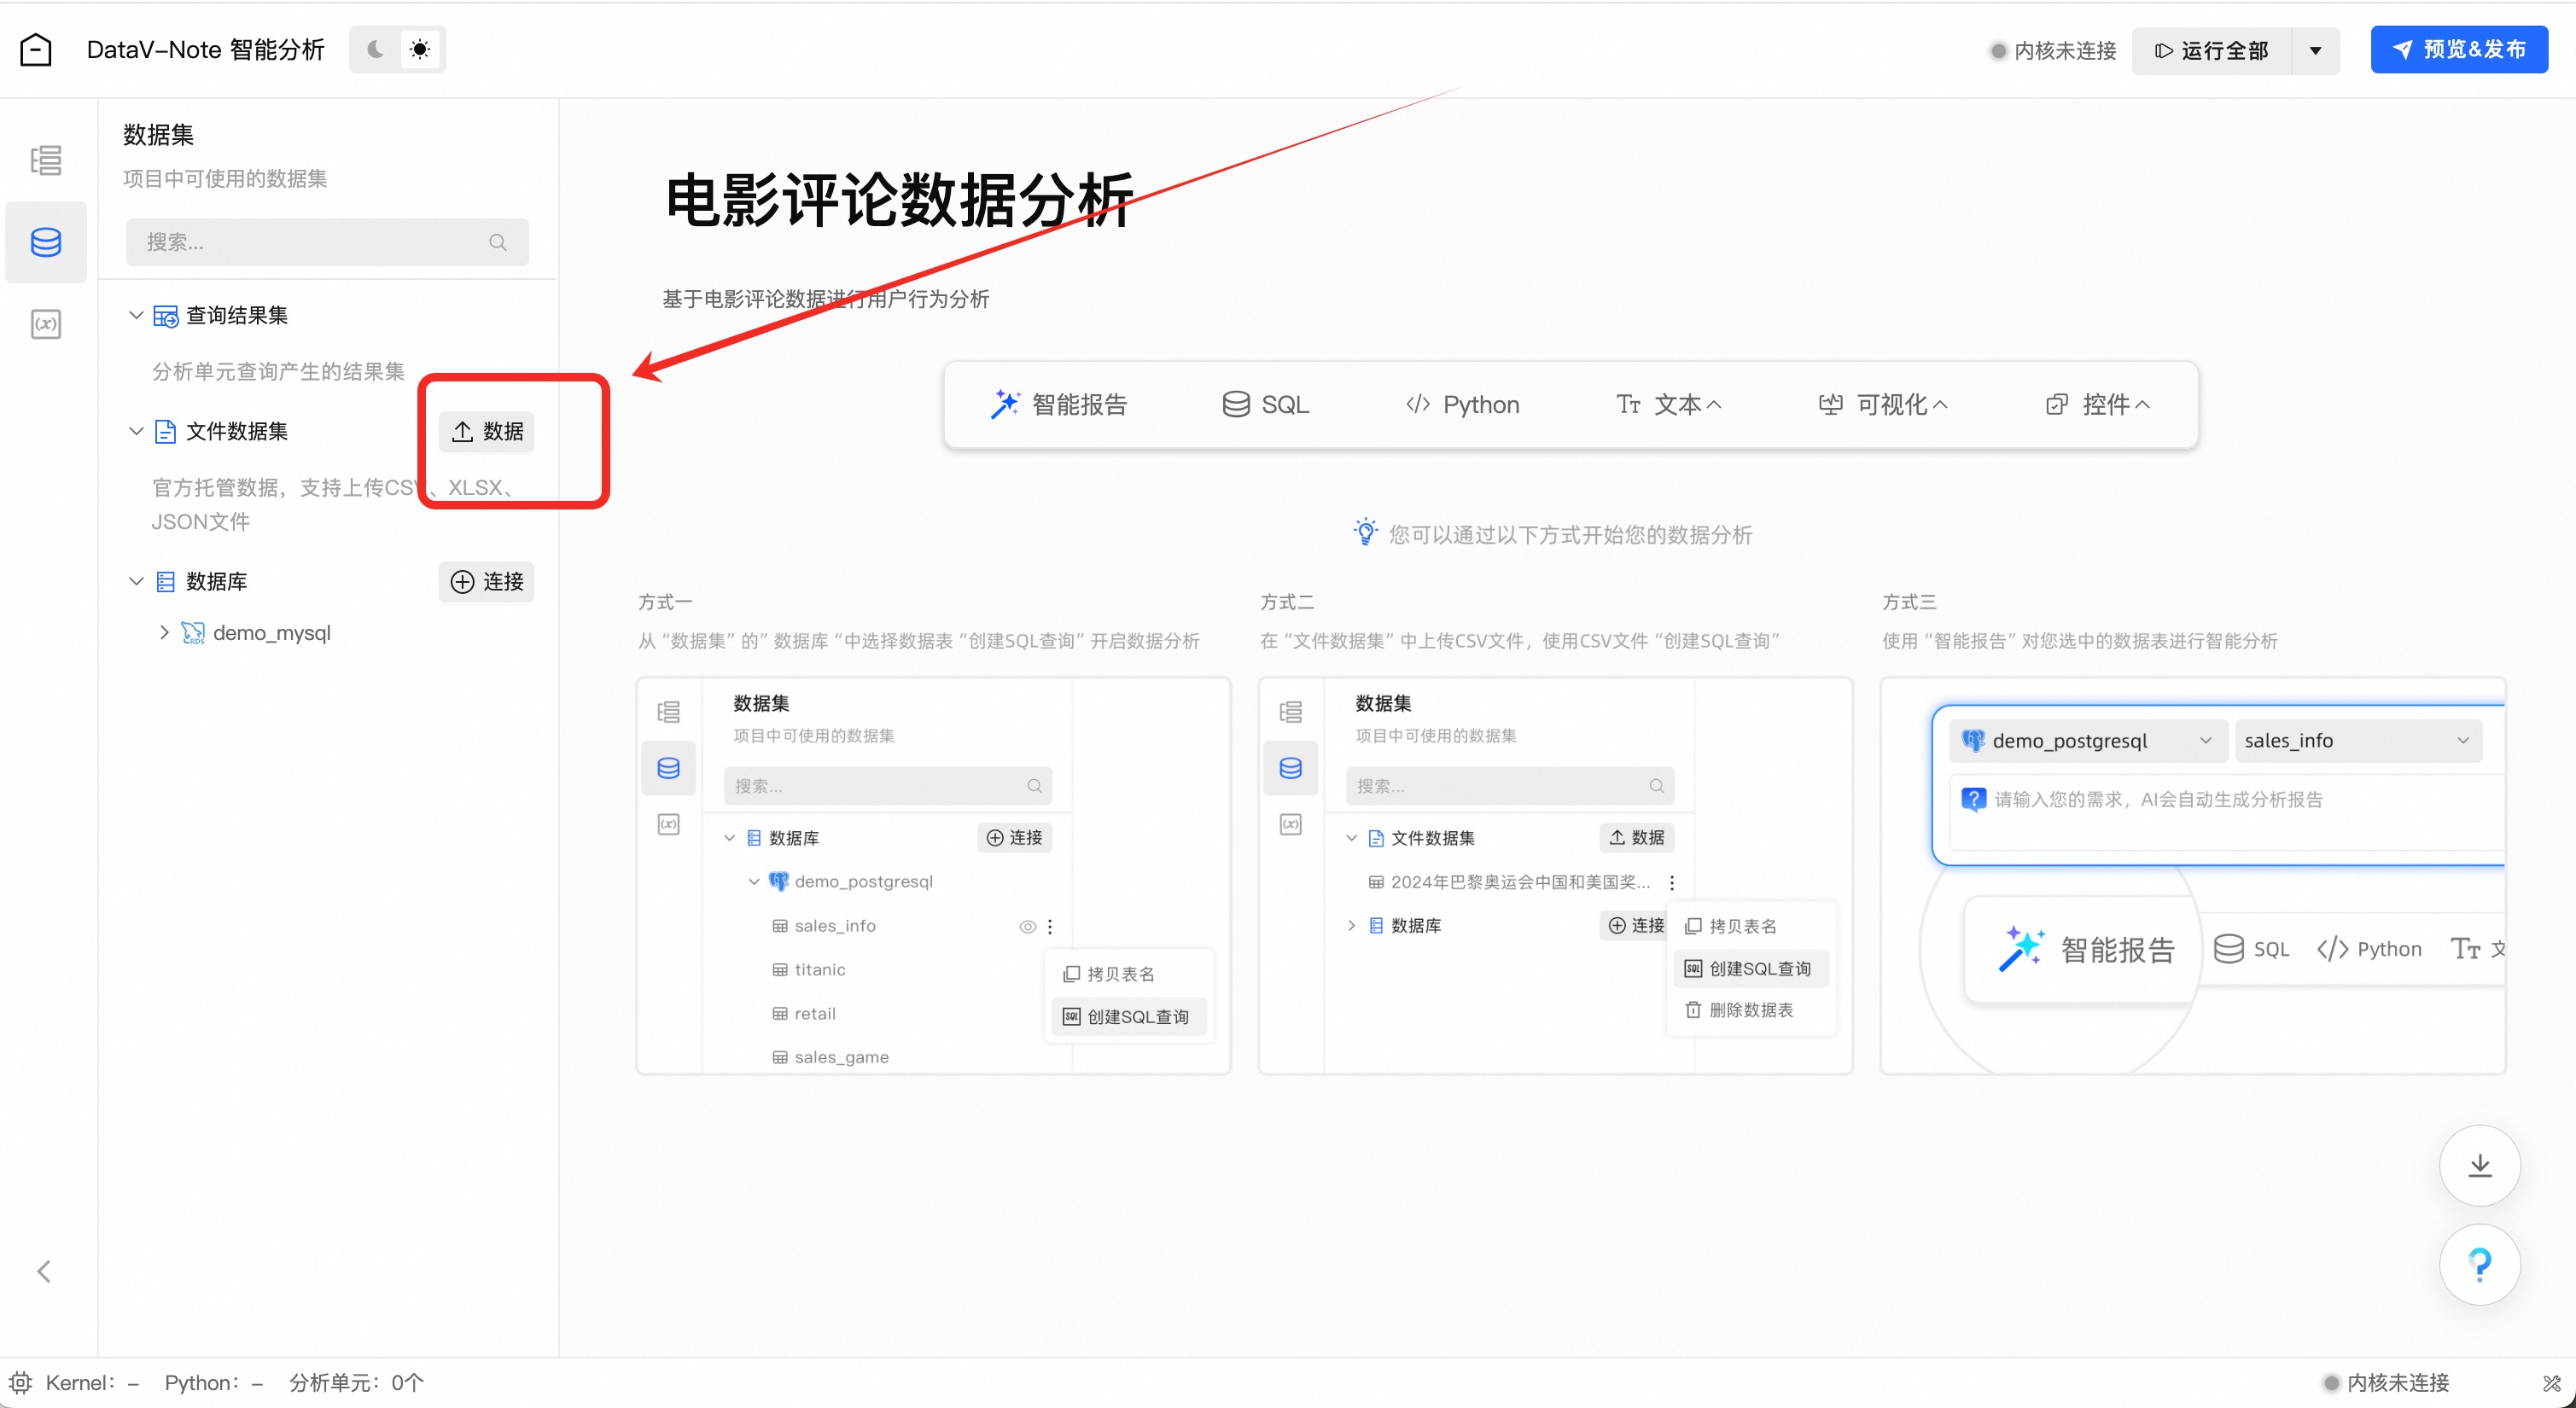Click the home icon at top left
The width and height of the screenshot is (2576, 1408).
36,49
